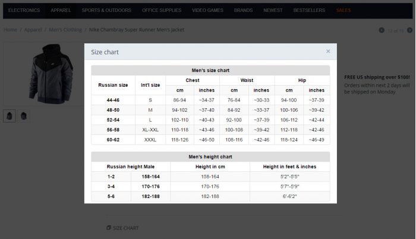Click waist value ~39-42 inches
416x239 pixels.
click(261, 130)
